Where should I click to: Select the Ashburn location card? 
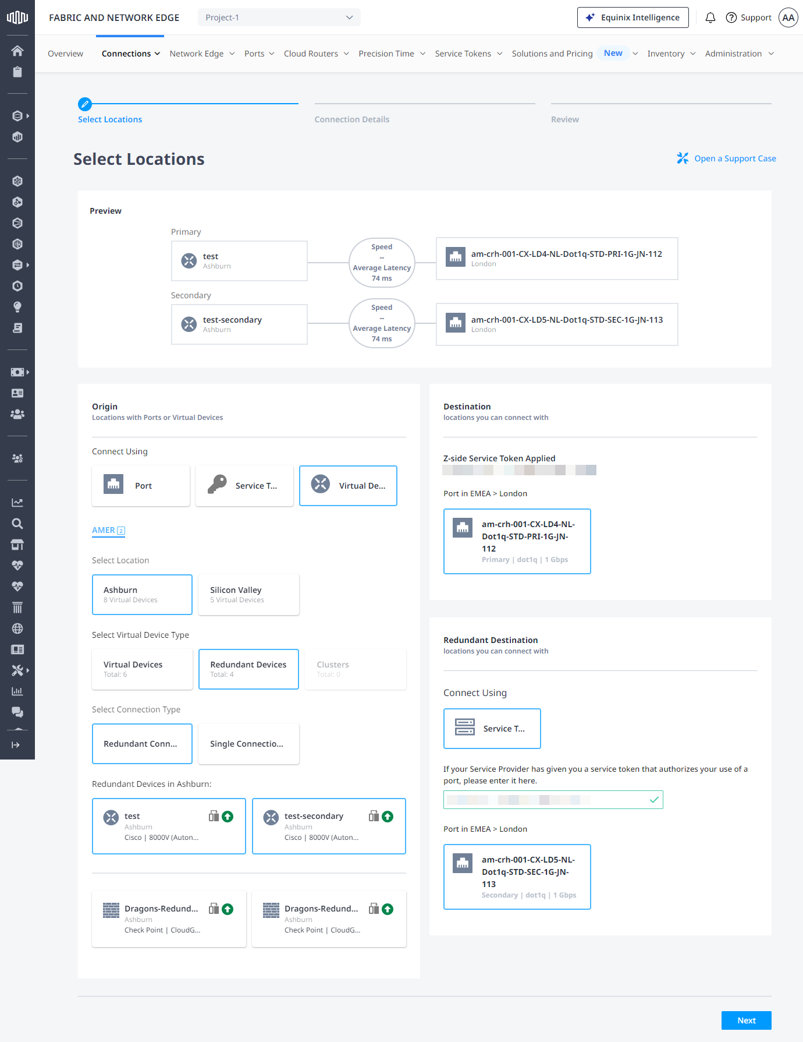click(x=142, y=595)
